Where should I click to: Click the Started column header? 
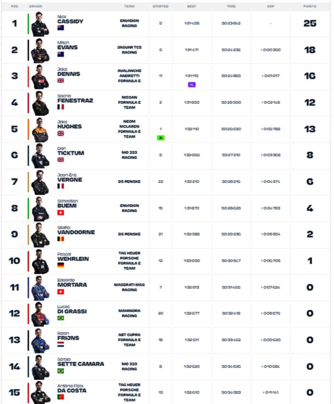(160, 6)
